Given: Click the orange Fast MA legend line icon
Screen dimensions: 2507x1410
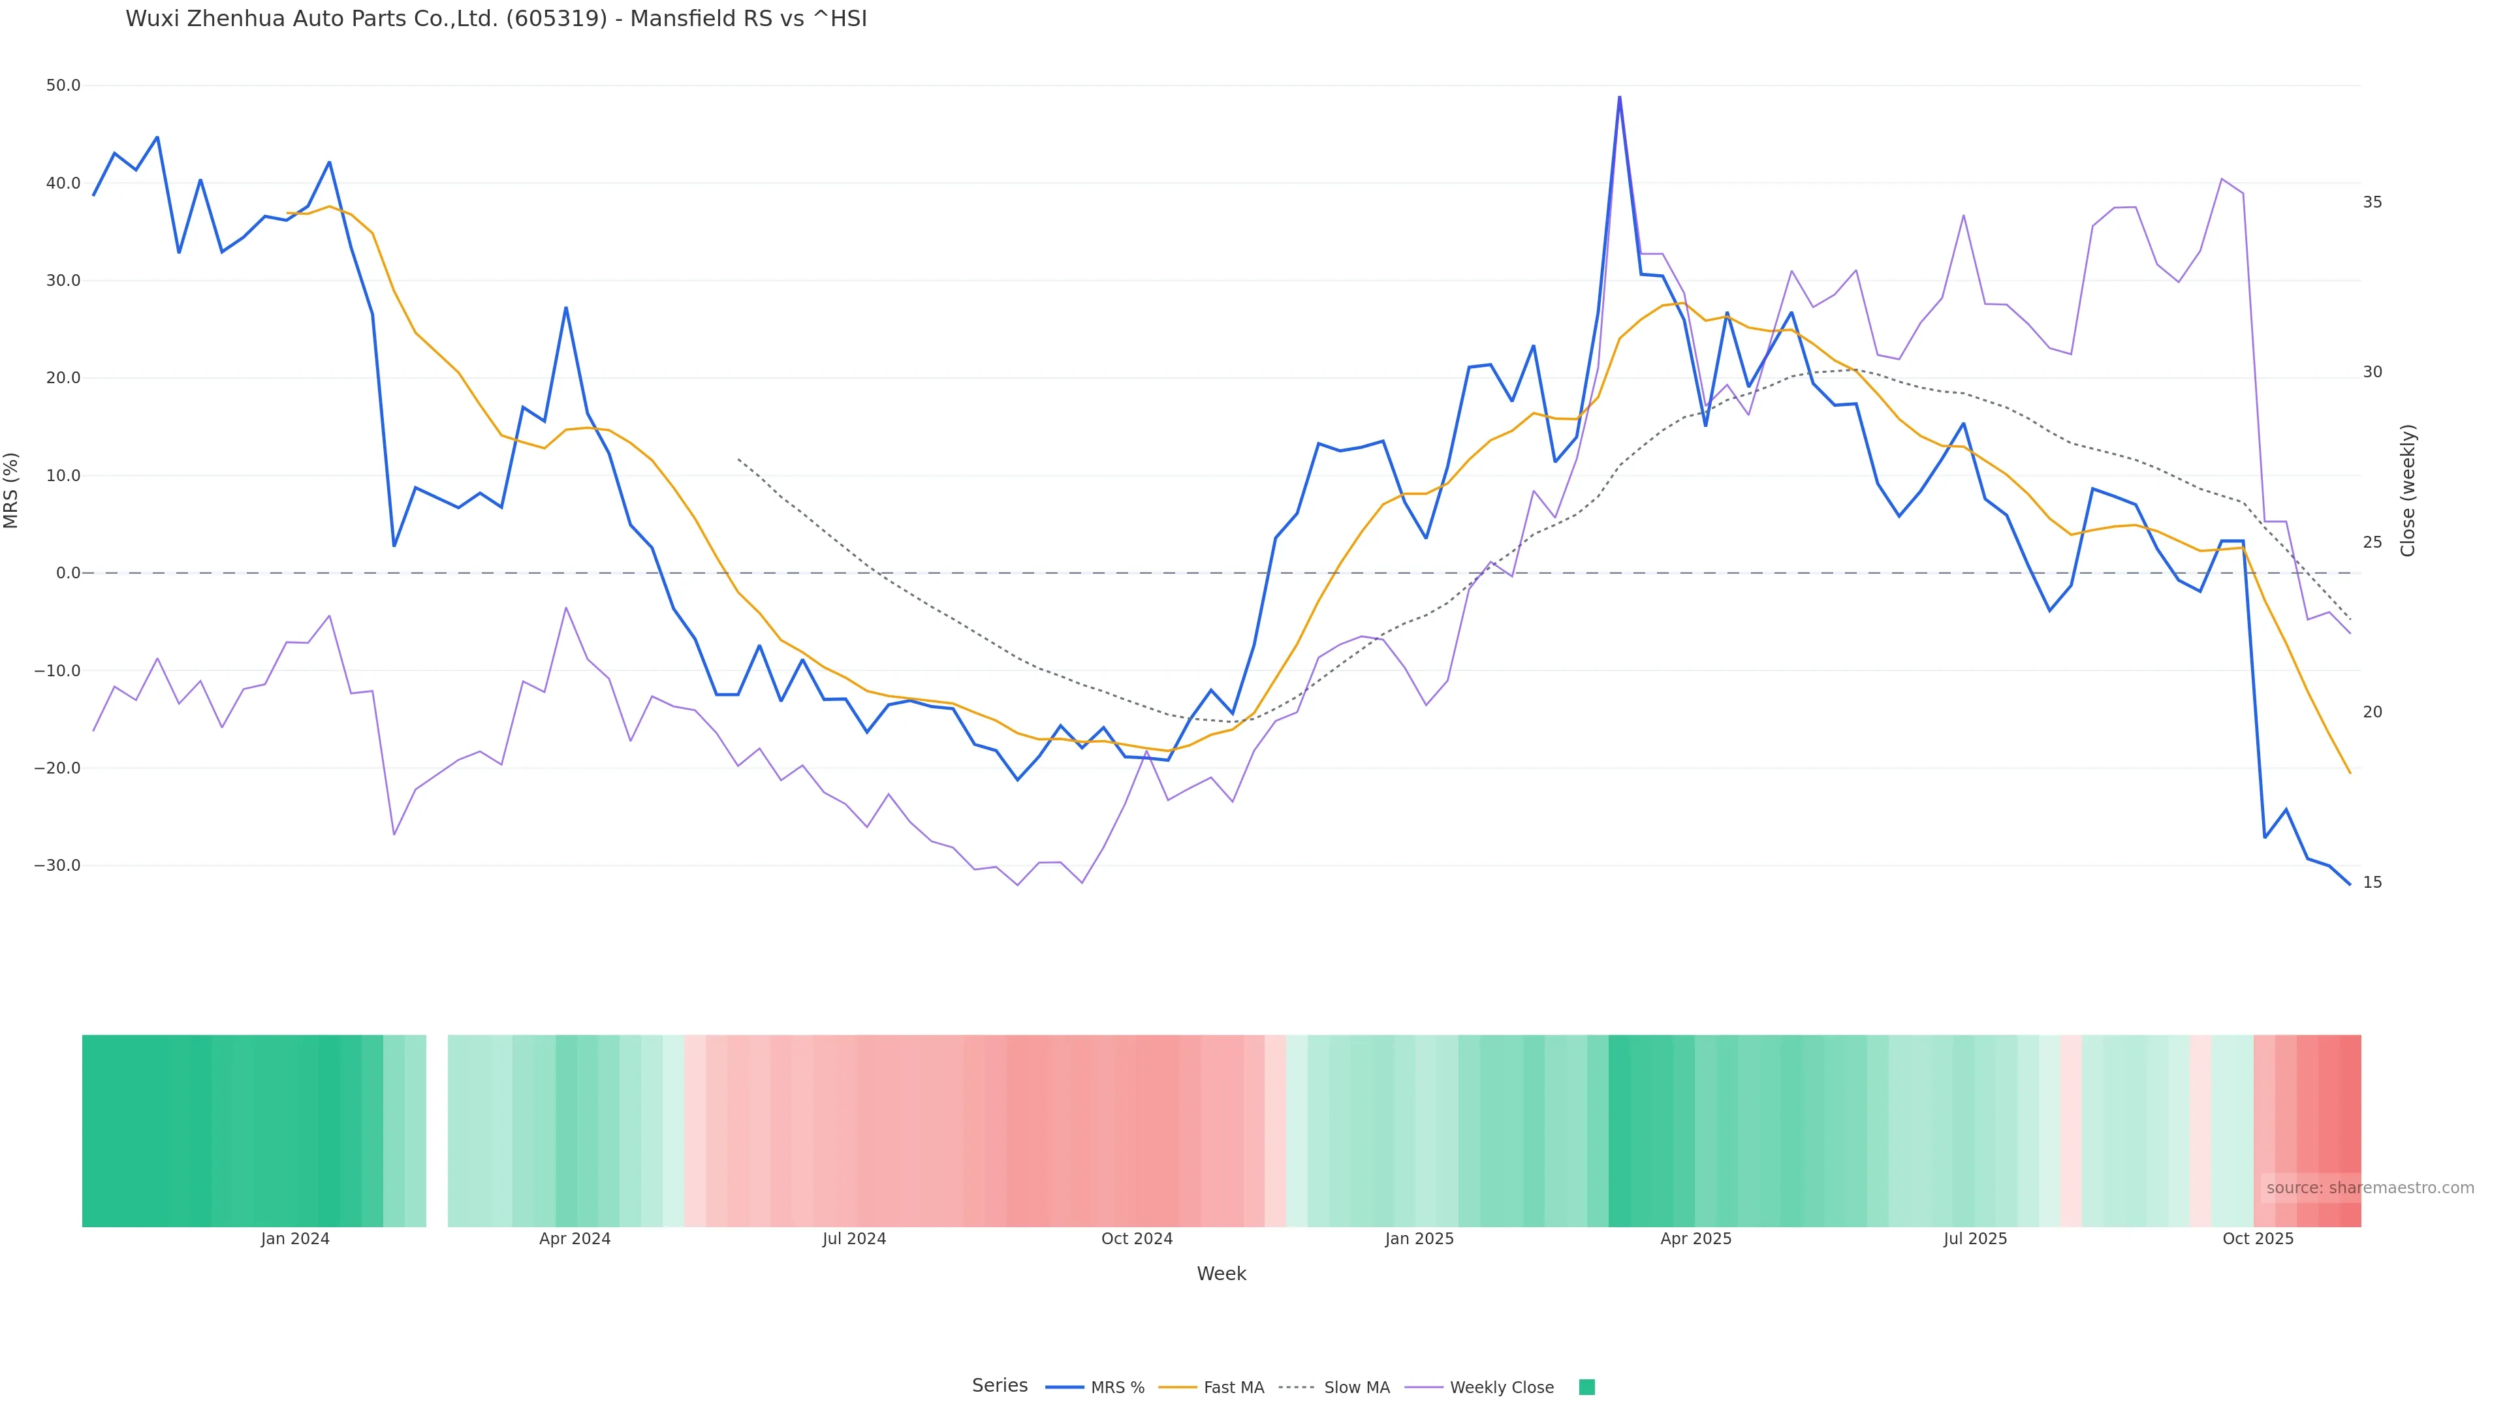Looking at the screenshot, I should (x=1178, y=1388).
